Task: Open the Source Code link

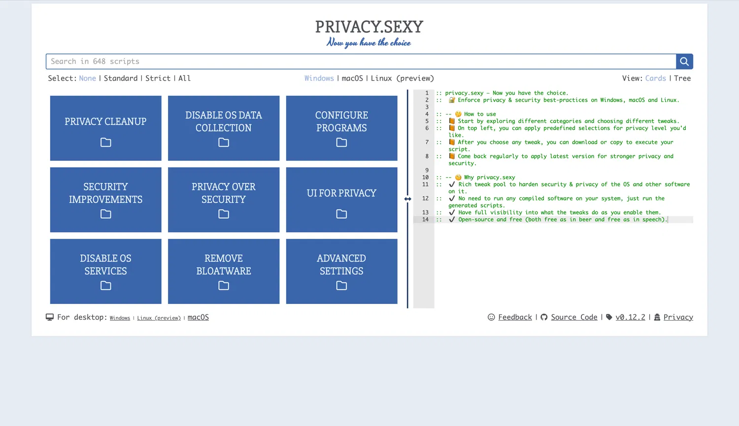Action: [574, 317]
